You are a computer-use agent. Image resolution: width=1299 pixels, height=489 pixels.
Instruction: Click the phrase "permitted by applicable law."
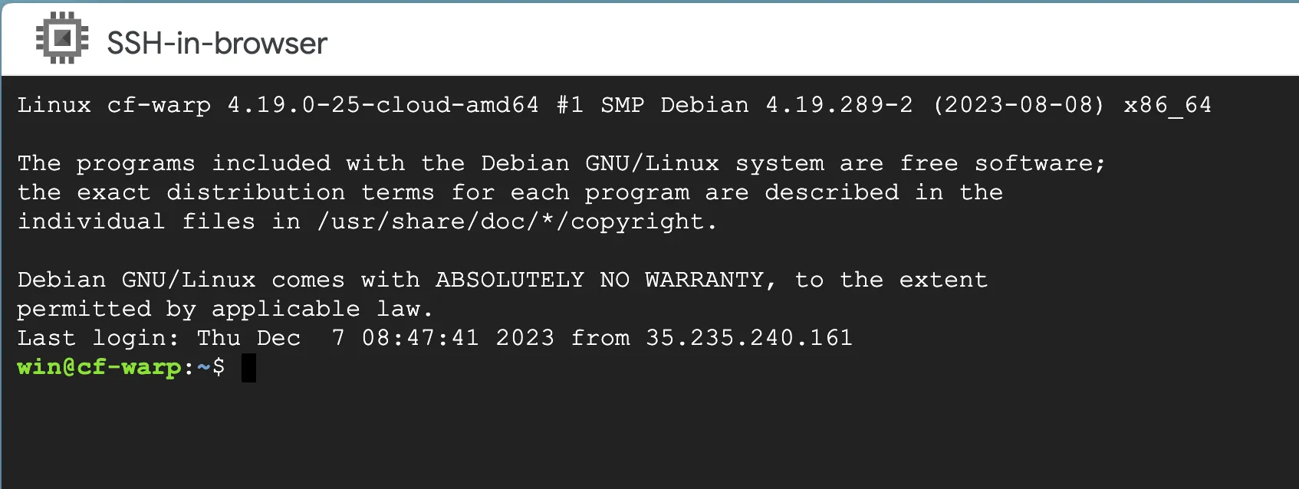[x=225, y=309]
